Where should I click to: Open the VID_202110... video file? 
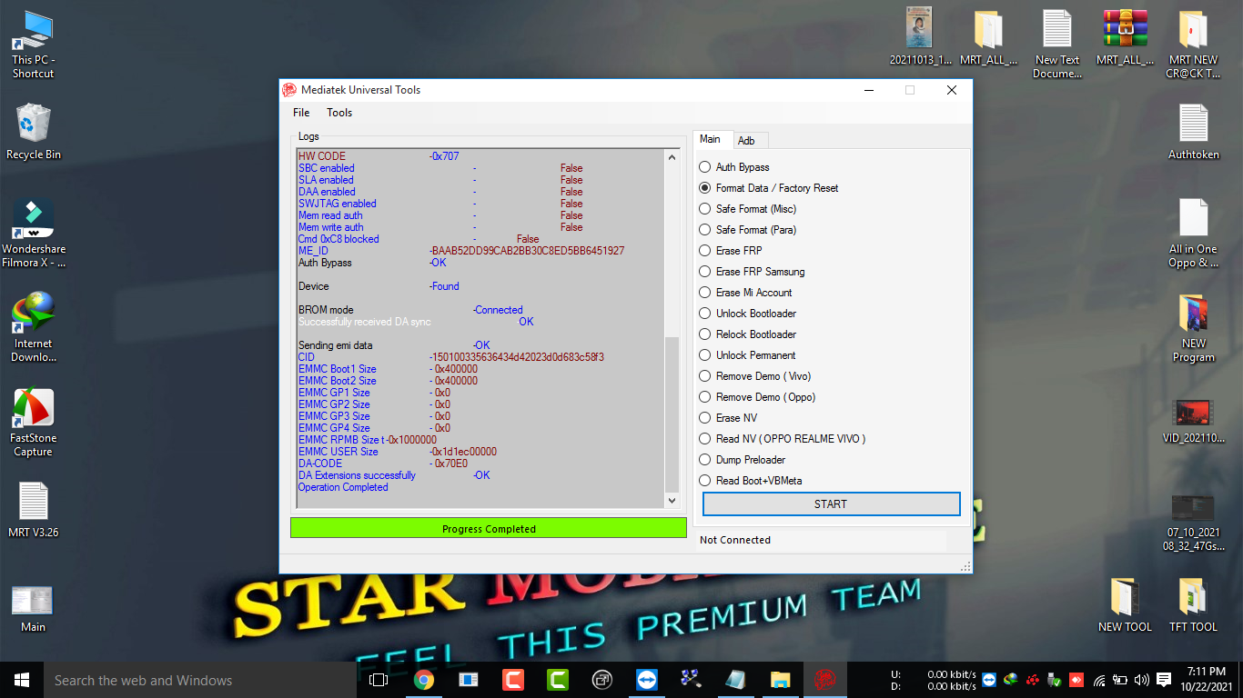(1193, 422)
